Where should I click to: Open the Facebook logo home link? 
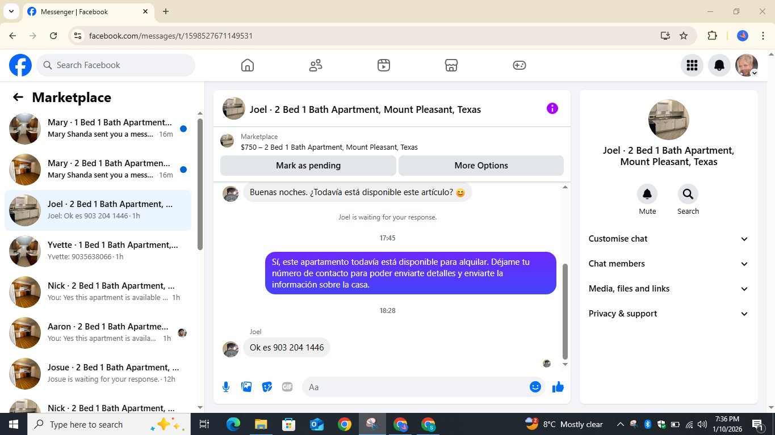click(x=20, y=65)
